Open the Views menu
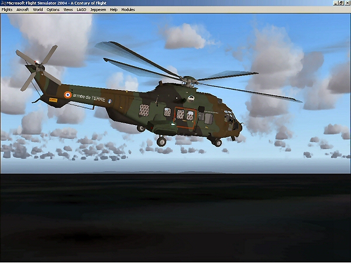 68,10
